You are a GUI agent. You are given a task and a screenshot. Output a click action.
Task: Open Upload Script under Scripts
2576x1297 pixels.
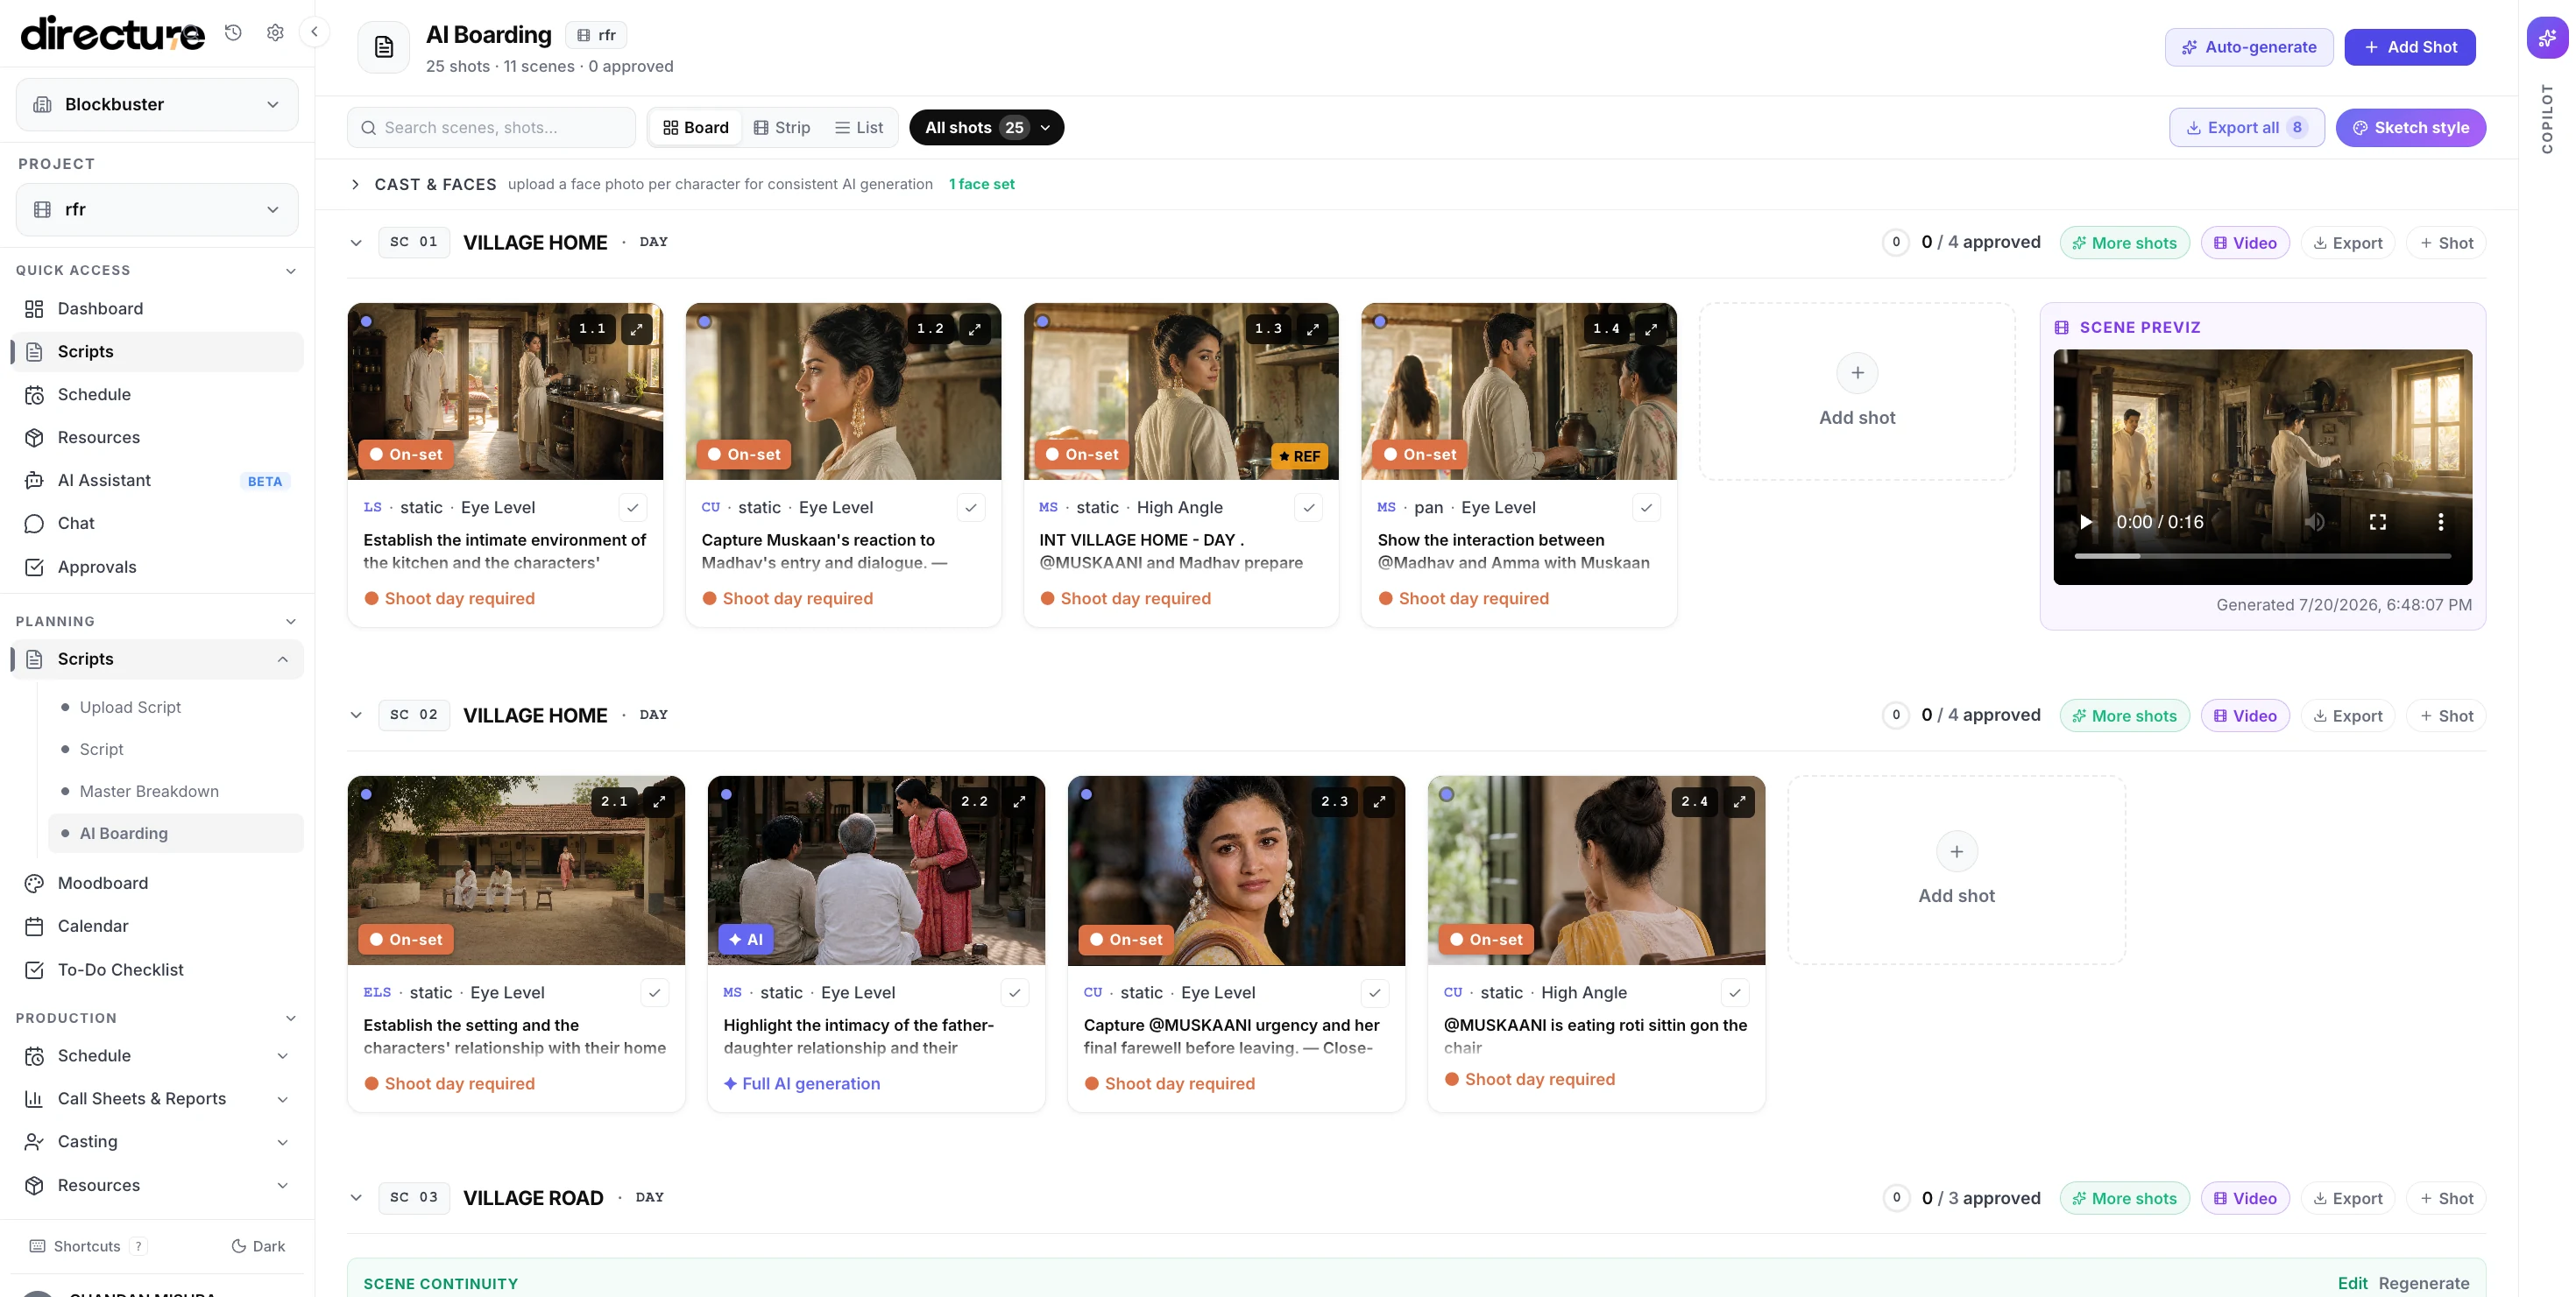130,708
